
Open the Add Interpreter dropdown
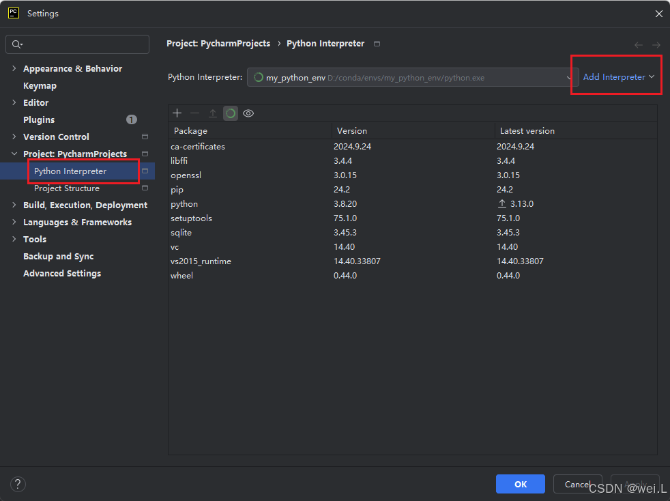point(619,77)
